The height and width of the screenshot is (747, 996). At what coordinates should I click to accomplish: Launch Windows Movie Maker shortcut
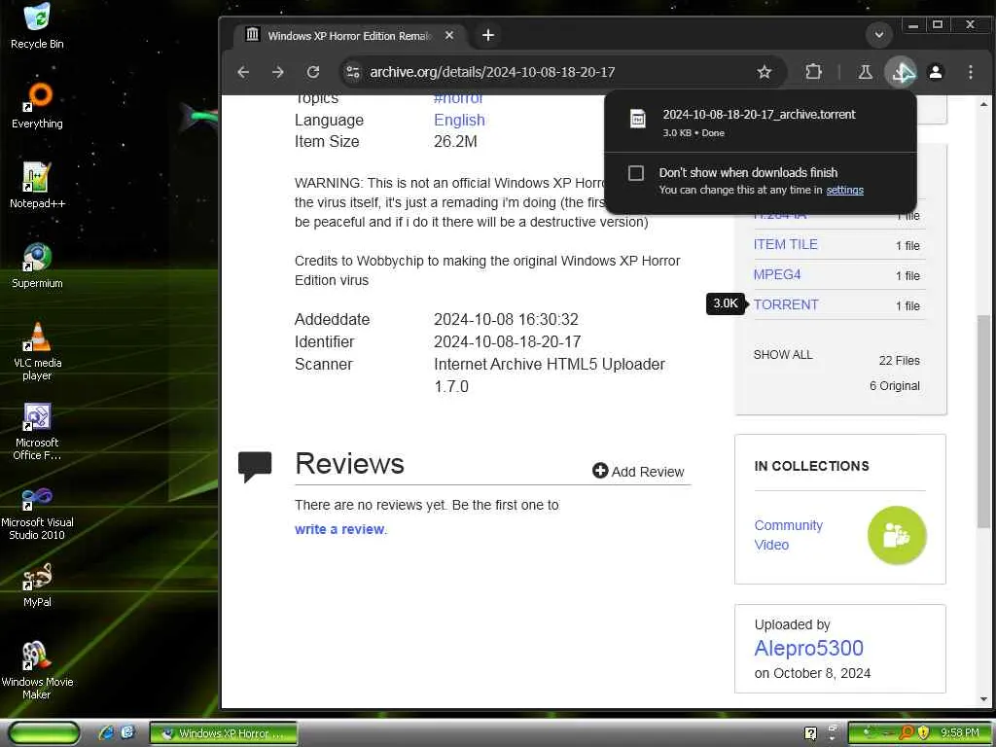37,671
